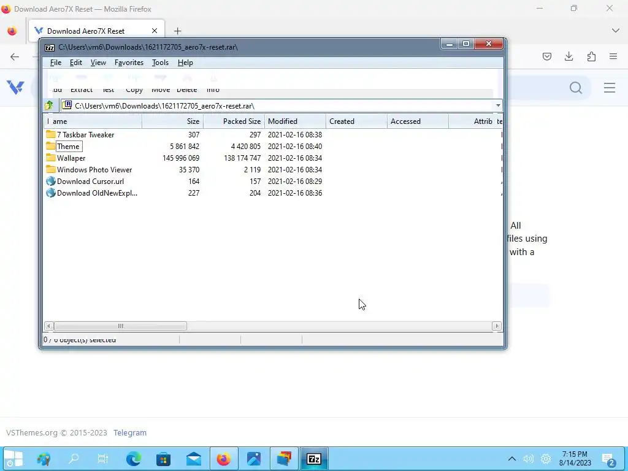Click the modified date 2021-02-16 08:29
This screenshot has height=471, width=628.
coord(295,181)
